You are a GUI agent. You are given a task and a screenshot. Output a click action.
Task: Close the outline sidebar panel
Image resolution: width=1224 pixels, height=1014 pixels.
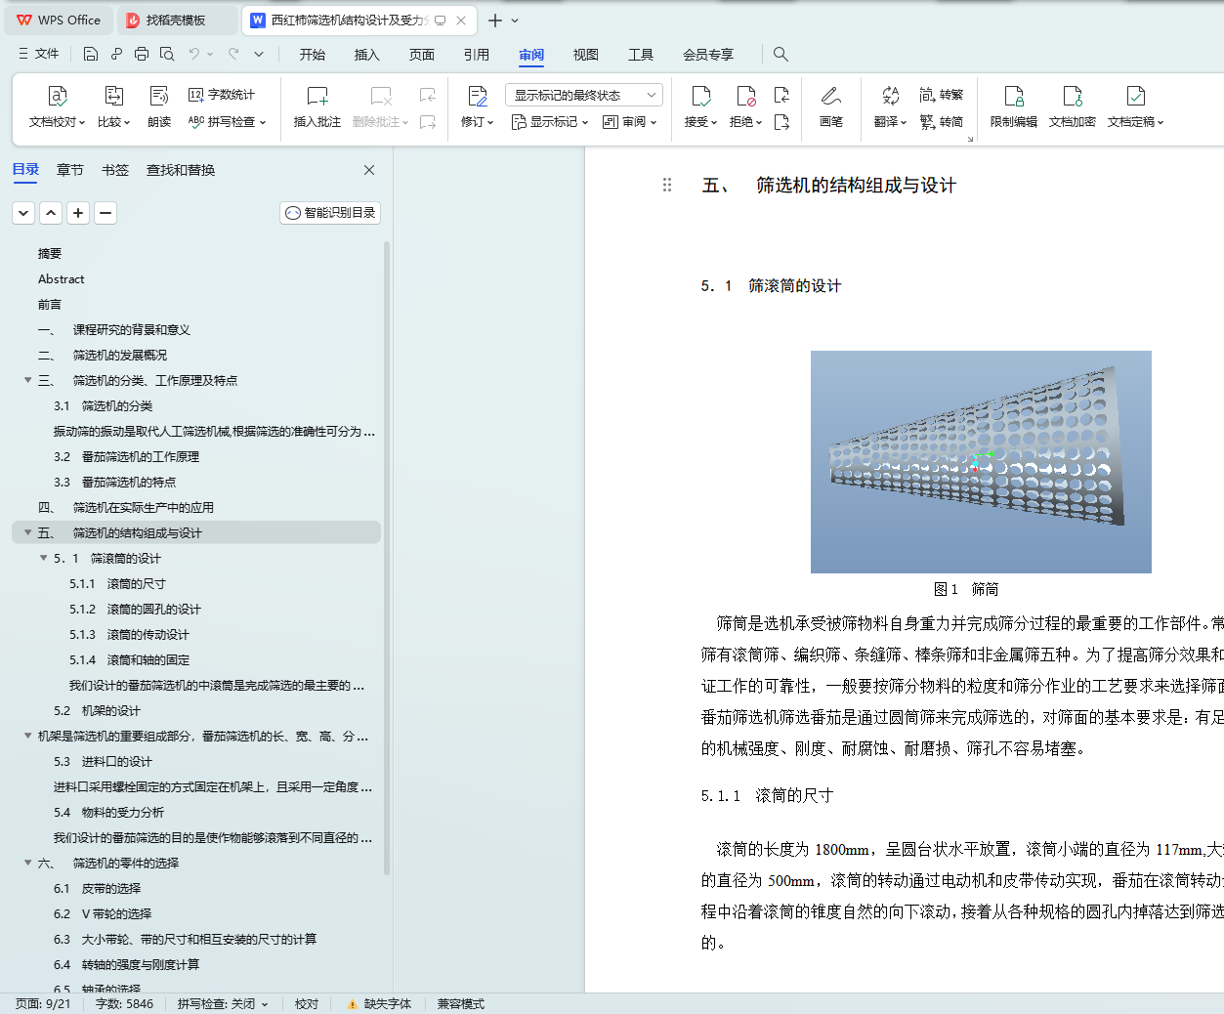(x=369, y=170)
